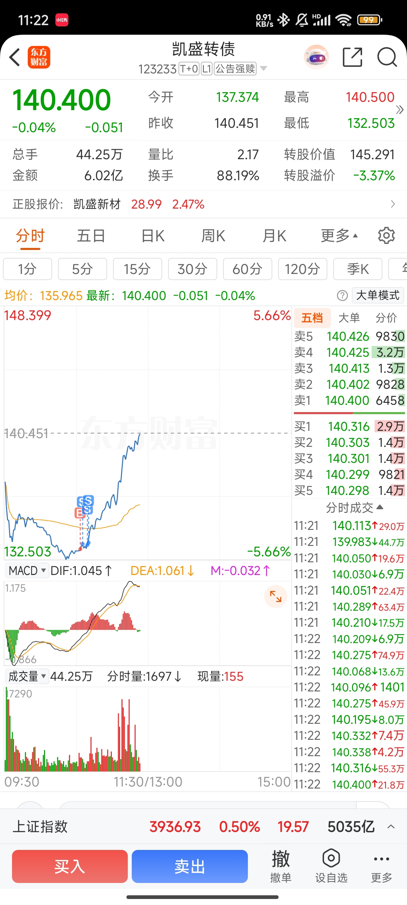Expand the 上证指数 bar chevron
The width and height of the screenshot is (407, 905).
tap(391, 827)
